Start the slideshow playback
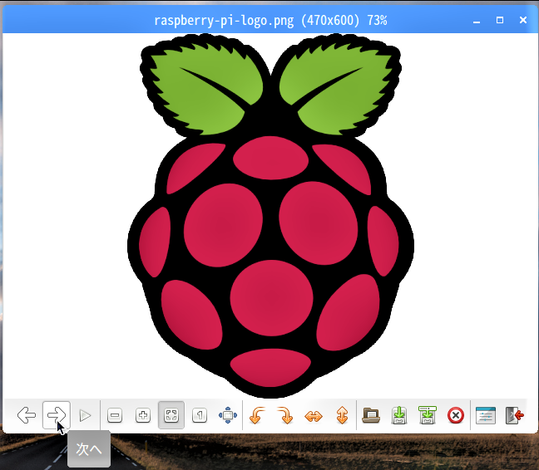The height and width of the screenshot is (470, 539). click(85, 415)
